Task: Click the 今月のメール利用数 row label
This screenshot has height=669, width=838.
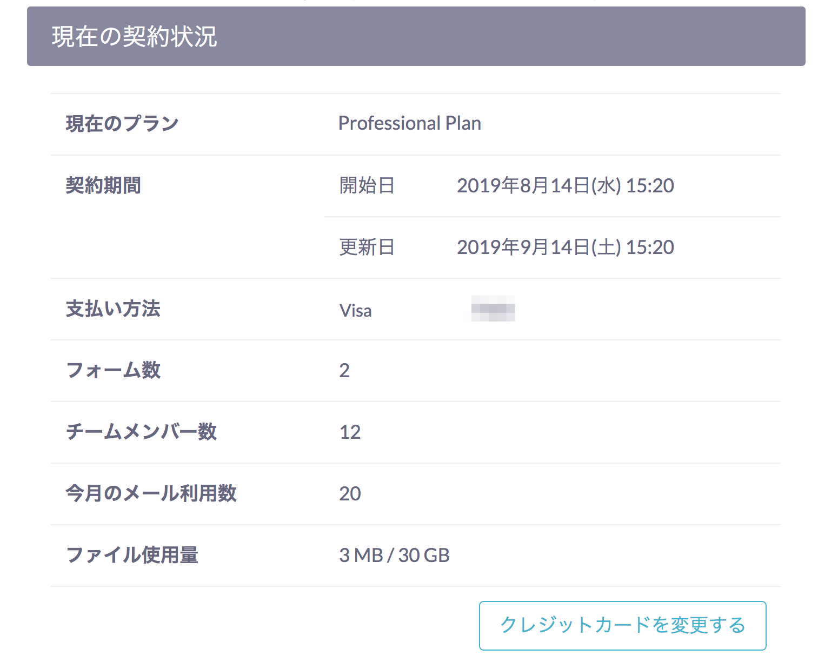Action: pyautogui.click(x=151, y=493)
